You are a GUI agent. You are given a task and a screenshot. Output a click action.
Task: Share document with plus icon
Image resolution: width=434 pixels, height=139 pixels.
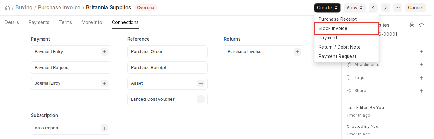click(421, 91)
